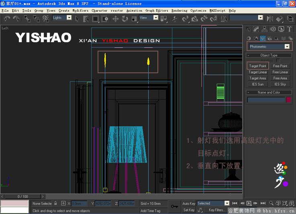Viewport: 296px width, 214px height.
Task: Toggle the Selection Lock padlock icon
Action: 55,204
